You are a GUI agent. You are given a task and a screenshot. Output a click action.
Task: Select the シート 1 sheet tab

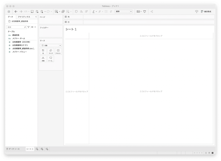point(30,149)
